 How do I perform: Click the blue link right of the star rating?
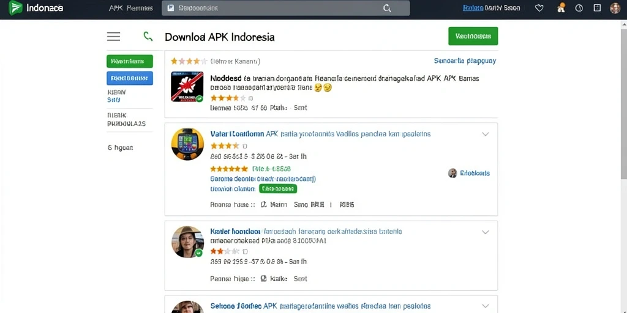pos(465,61)
